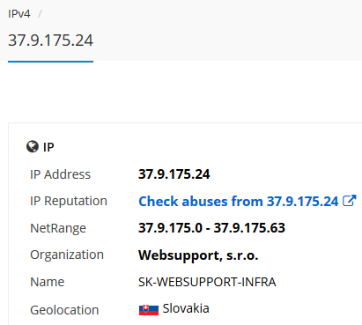Click the blue underline beneath the page title
362x325 pixels.
[x=50, y=62]
